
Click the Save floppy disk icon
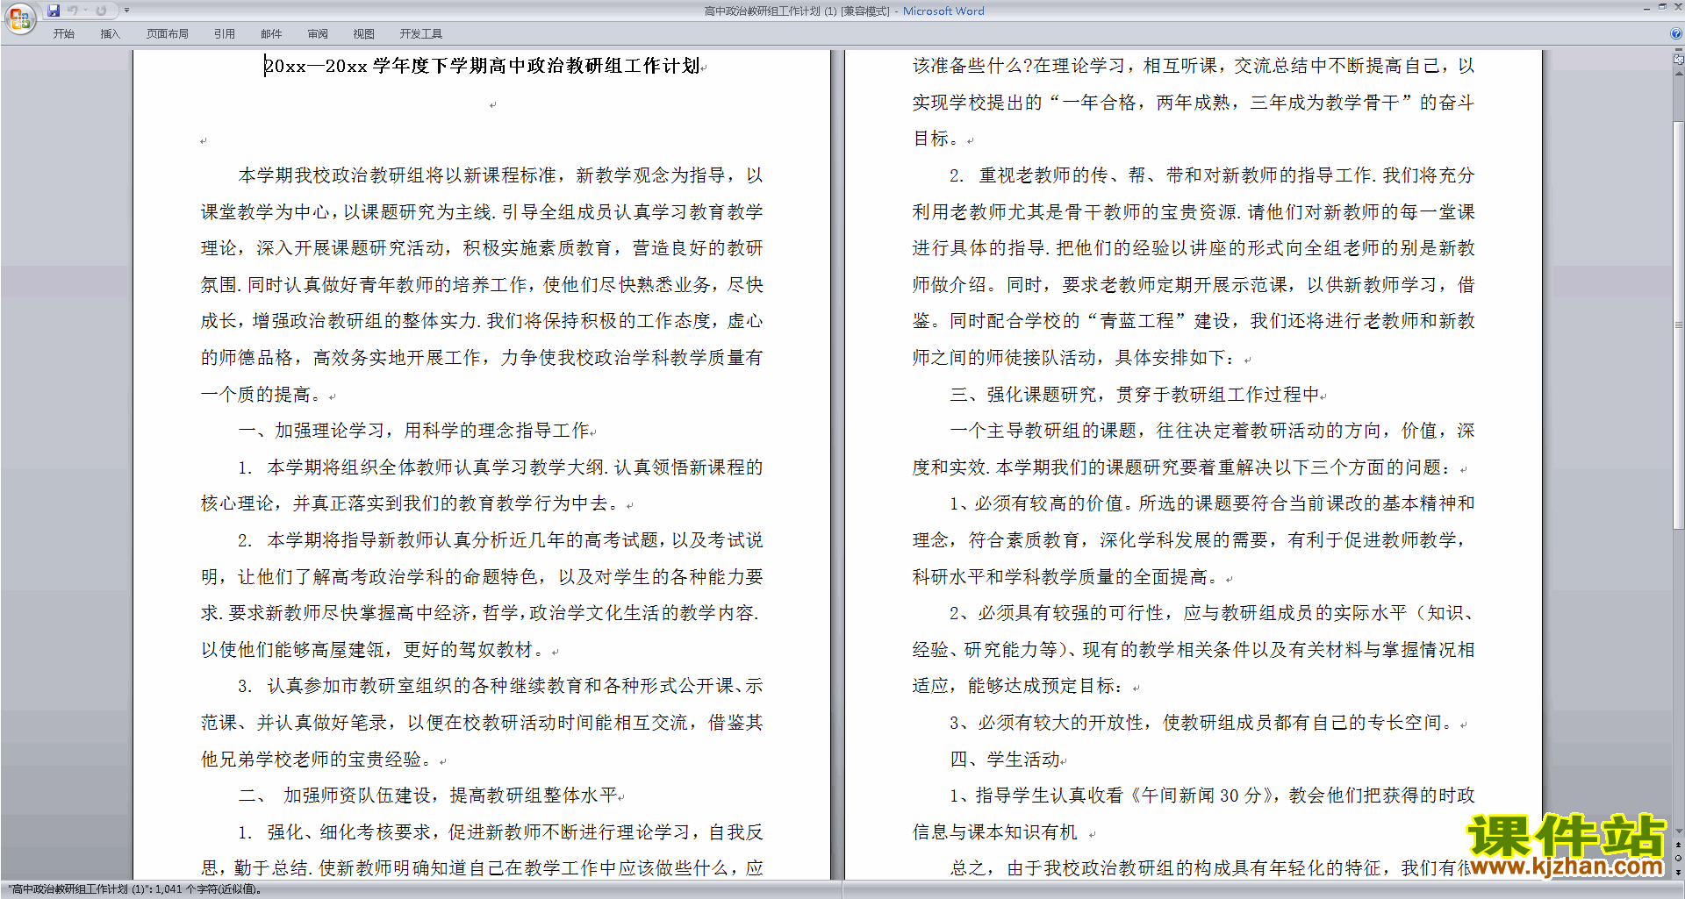click(54, 11)
